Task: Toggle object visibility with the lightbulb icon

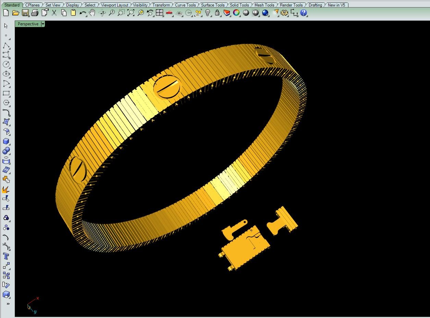Action: pos(208,13)
